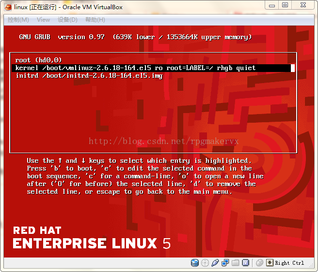Maximize the VirtualBox window
The height and width of the screenshot is (272, 318).
285,5
